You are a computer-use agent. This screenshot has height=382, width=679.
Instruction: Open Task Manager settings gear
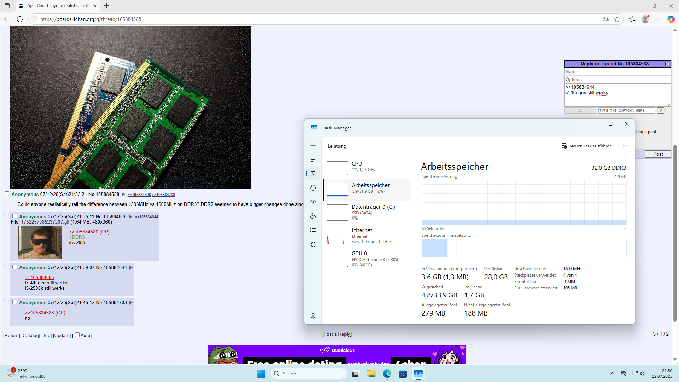[x=313, y=316]
